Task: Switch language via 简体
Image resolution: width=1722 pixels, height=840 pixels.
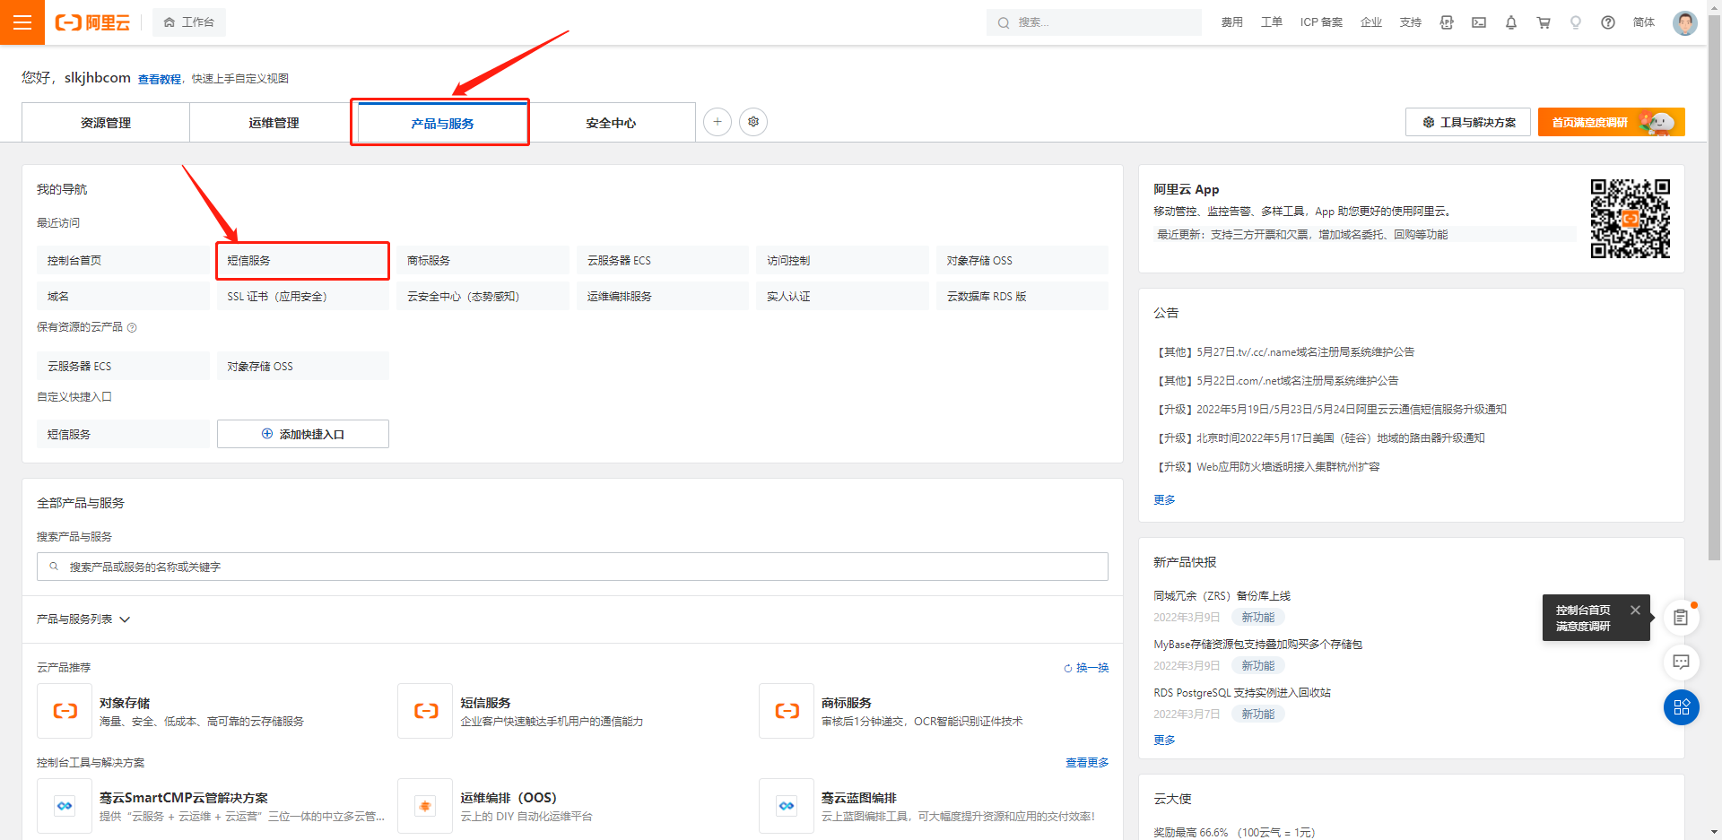Action: 1644,22
